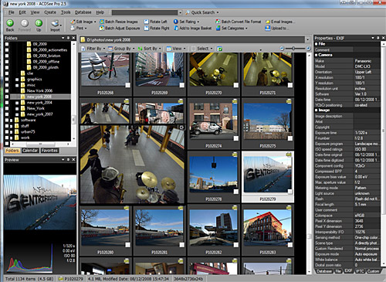The height and width of the screenshot is (282, 386).
Task: Rotate selected image right
Action: (x=157, y=28)
